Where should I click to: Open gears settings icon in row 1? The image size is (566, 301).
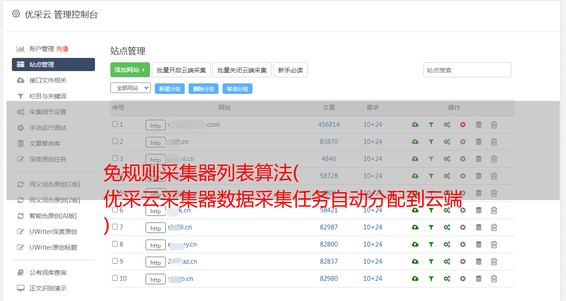447,125
